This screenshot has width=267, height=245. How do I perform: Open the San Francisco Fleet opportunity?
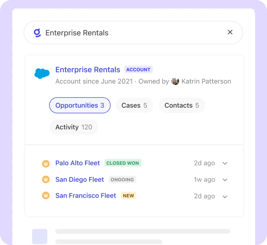[86, 196]
